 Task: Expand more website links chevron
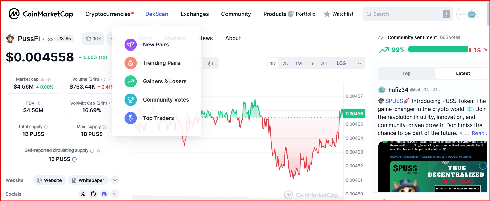click(115, 180)
